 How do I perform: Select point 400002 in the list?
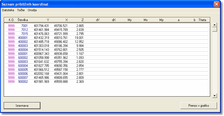click(x=23, y=42)
